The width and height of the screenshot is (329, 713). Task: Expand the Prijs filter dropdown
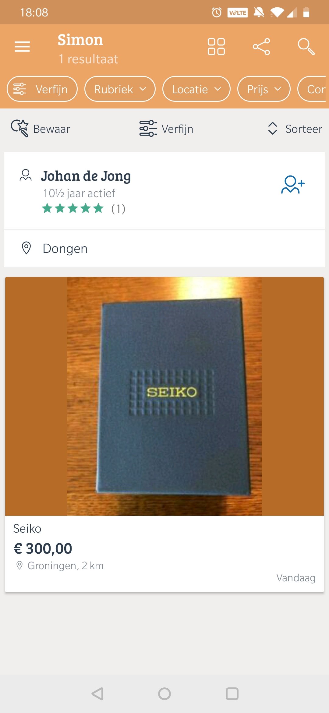(264, 89)
